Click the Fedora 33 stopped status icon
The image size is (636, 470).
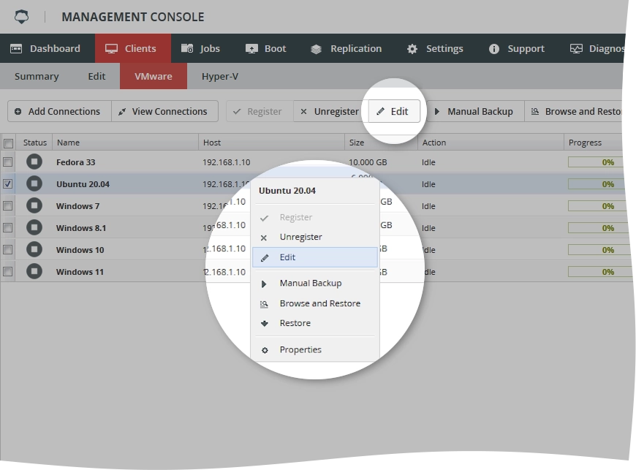pyautogui.click(x=34, y=162)
